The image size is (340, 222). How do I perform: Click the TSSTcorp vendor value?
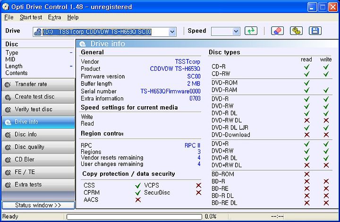[187, 62]
